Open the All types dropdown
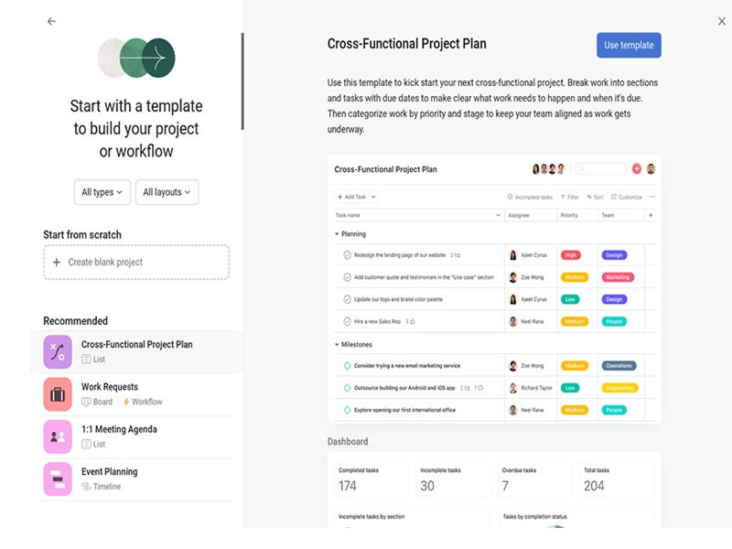Screen dimensions: 732x549 [x=102, y=192]
